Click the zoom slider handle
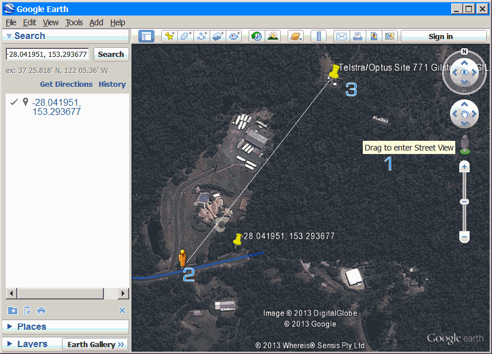This screenshot has width=492, height=354. pyautogui.click(x=464, y=202)
